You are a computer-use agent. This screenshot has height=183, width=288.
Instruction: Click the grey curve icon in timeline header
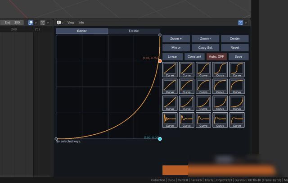tap(42, 23)
